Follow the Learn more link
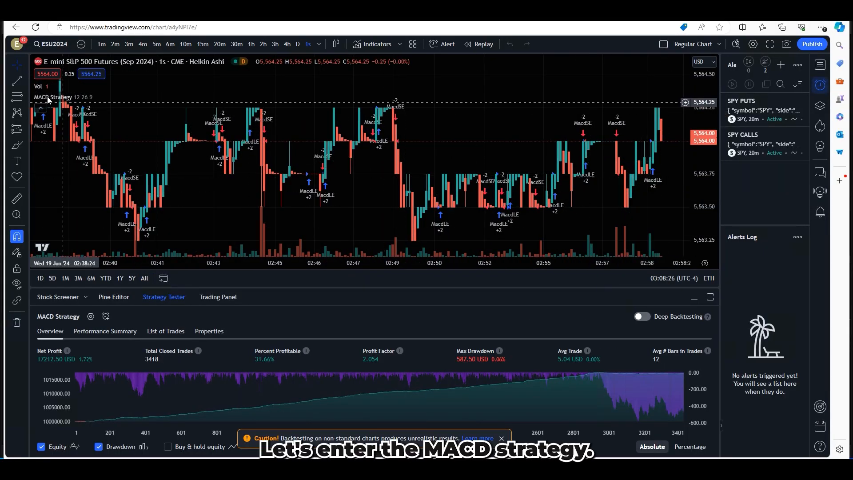Image resolution: width=853 pixels, height=480 pixels. coord(478,438)
